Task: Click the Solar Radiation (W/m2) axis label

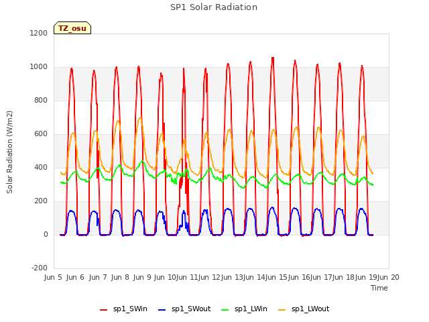Action: tap(9, 152)
